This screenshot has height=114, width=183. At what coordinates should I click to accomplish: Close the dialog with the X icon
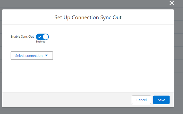coord(172,3)
